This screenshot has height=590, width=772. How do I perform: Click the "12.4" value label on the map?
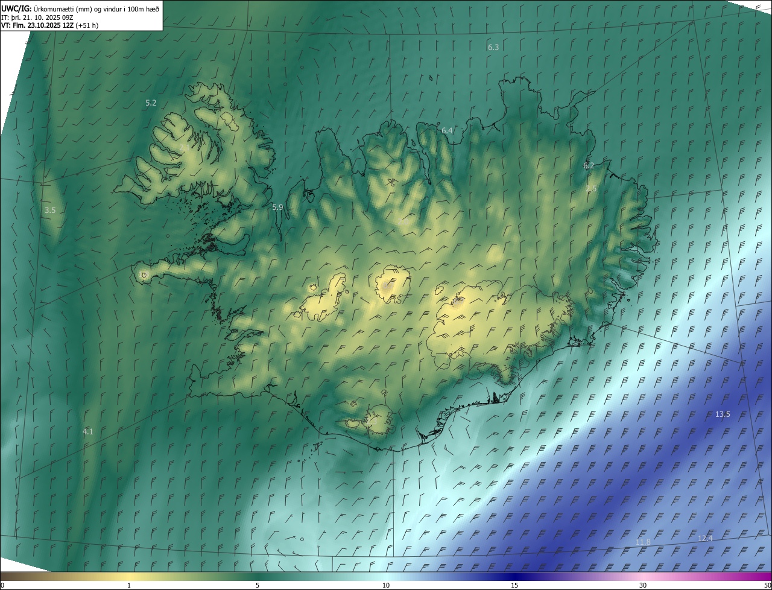pyautogui.click(x=705, y=538)
